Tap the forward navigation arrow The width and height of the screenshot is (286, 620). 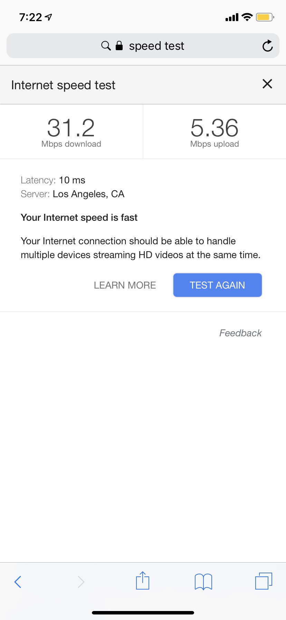click(x=81, y=582)
